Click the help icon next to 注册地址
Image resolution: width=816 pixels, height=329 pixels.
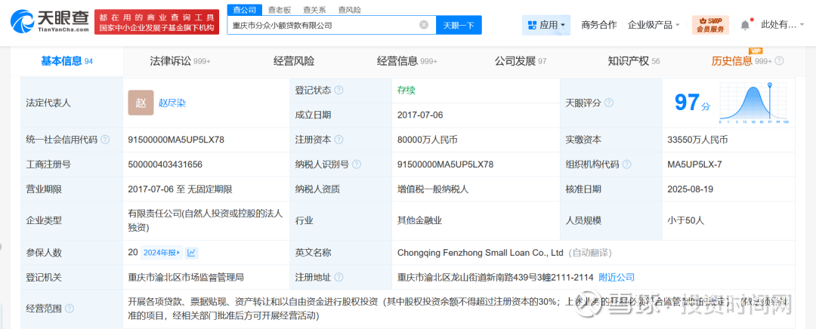[338, 278]
